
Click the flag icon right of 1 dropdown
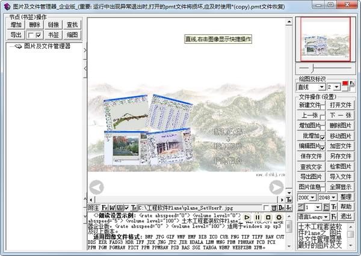[x=326, y=207]
